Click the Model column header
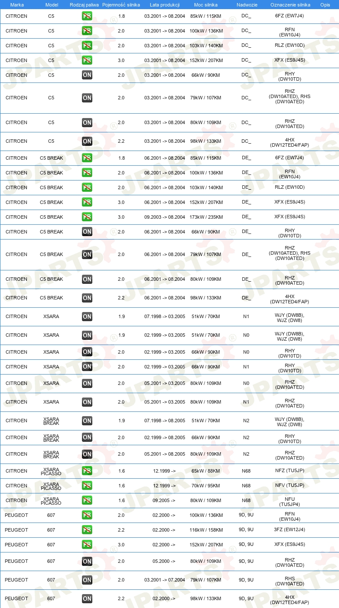 [x=52, y=5]
